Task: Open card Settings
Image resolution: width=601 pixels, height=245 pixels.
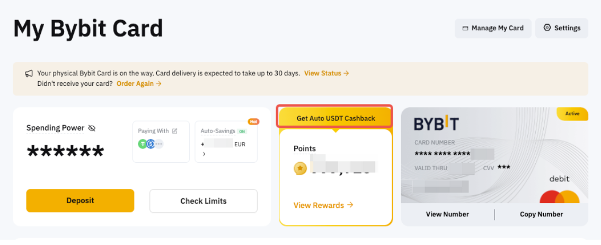Action: tap(562, 28)
